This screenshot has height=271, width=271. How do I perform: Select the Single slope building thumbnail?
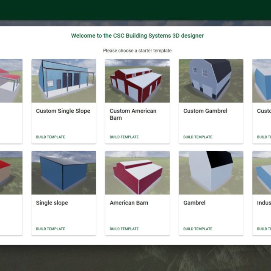[x=64, y=173]
